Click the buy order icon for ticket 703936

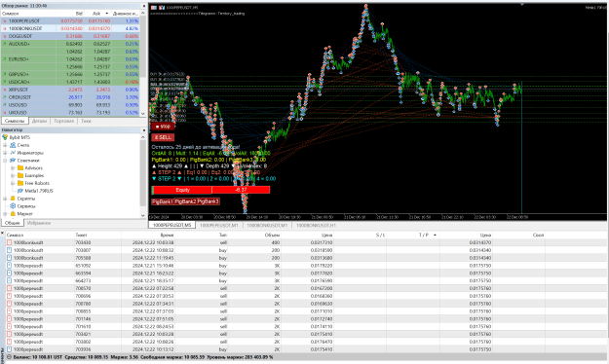(10, 349)
